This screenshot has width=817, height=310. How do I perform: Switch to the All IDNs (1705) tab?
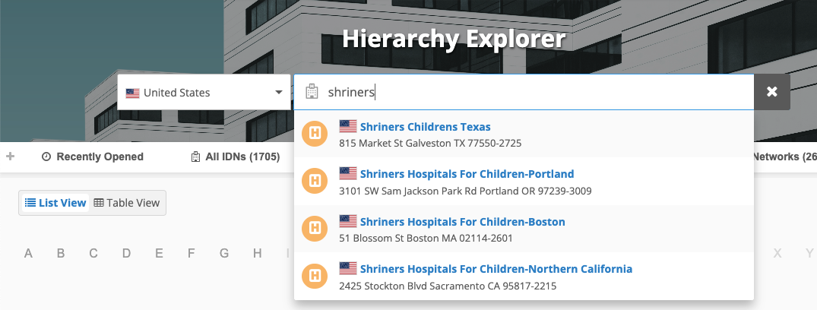(x=236, y=157)
